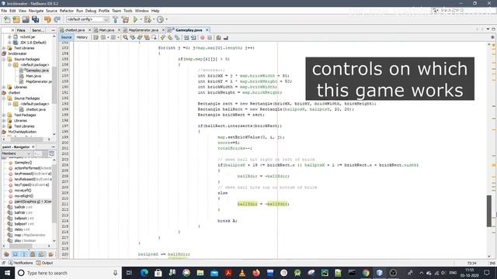Image resolution: width=497 pixels, height=279 pixels.
Task: Click the Uncomment icon in editor toolbar
Action: click(226, 38)
